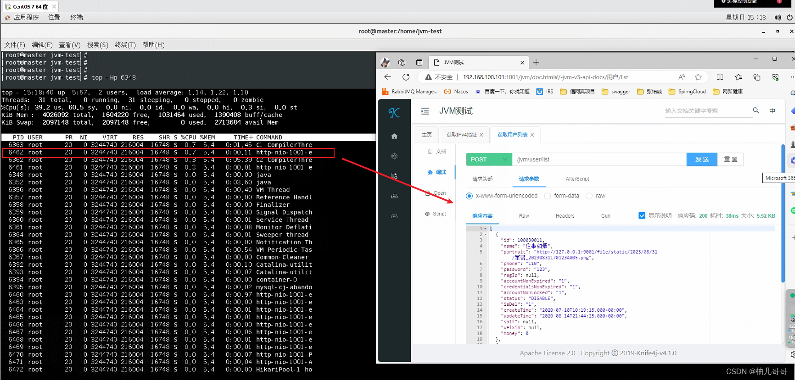Toggle vertical tab actions menu icon
Viewport: 795px width, 380px height.
[x=419, y=63]
